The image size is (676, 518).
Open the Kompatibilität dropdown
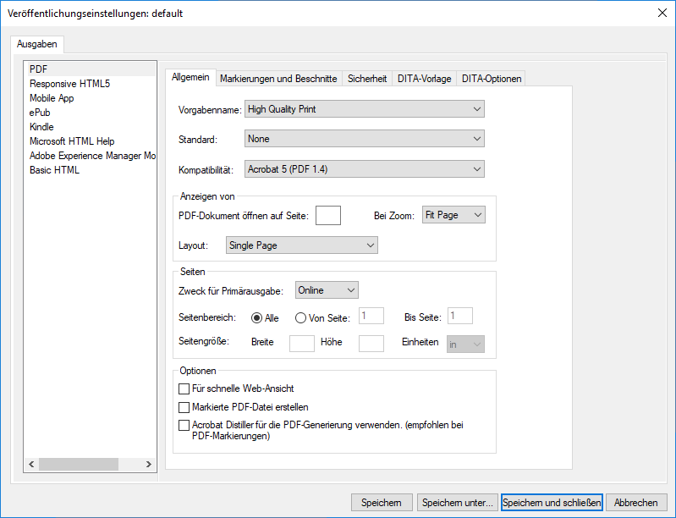pyautogui.click(x=364, y=169)
